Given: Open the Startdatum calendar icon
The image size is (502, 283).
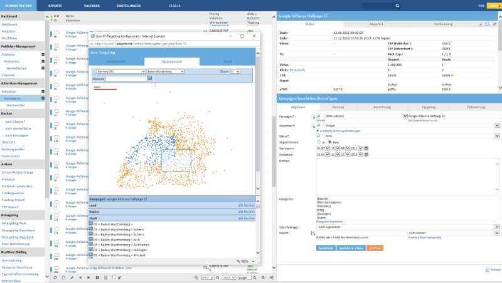Looking at the screenshot, I should [x=366, y=148].
